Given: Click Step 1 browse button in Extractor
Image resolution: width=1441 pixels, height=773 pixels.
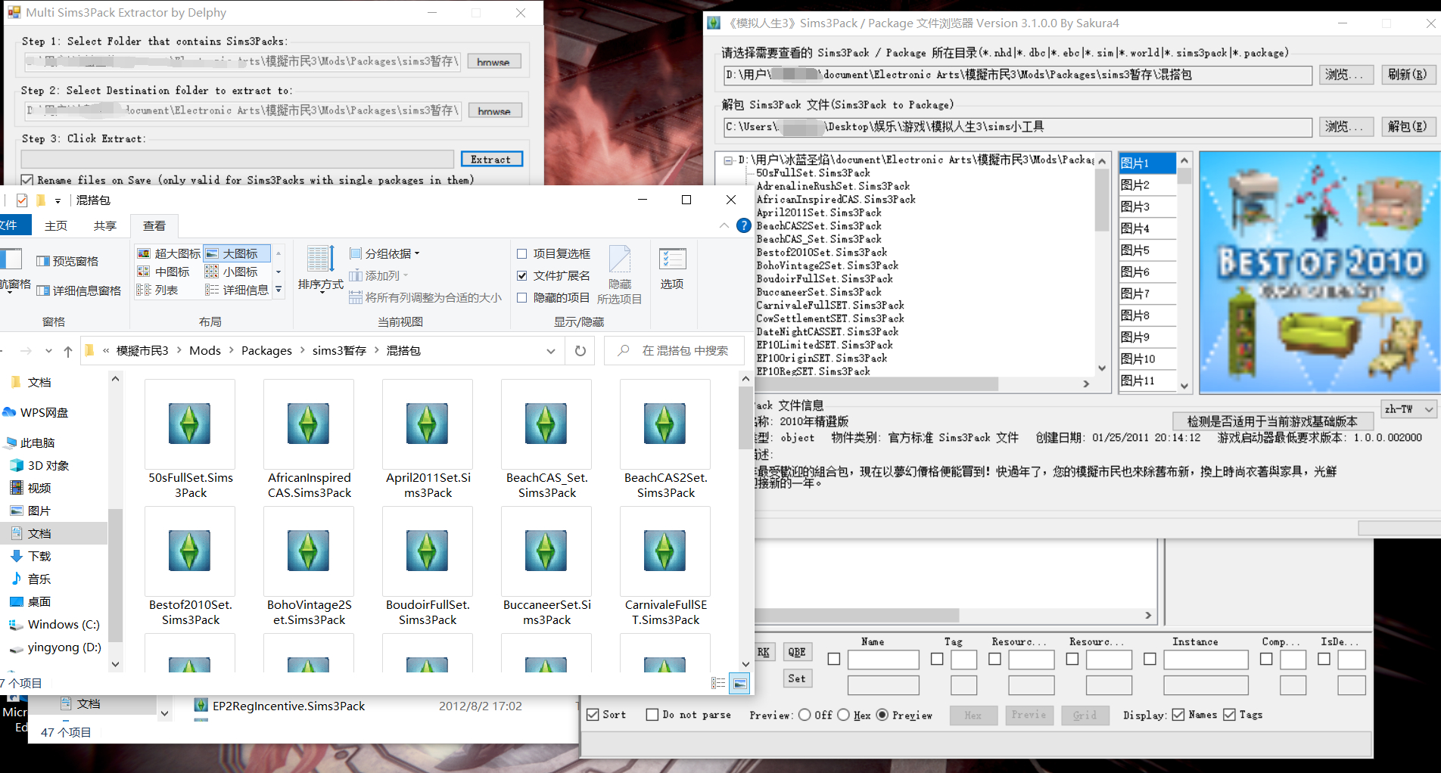Looking at the screenshot, I should (493, 61).
